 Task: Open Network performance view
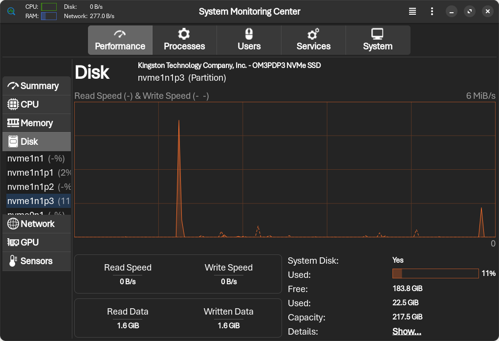(x=37, y=224)
